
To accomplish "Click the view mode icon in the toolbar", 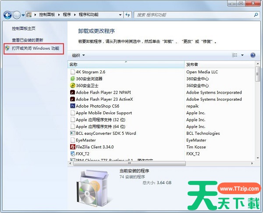I will 234,55.
